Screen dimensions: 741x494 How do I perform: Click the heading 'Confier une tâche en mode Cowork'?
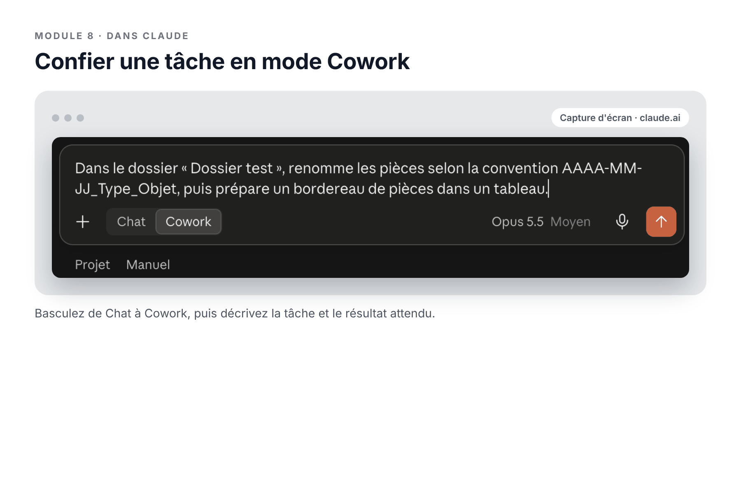(x=222, y=62)
